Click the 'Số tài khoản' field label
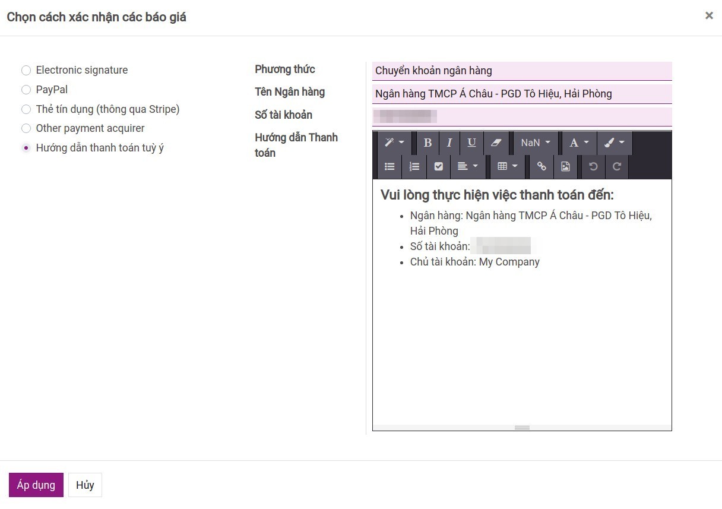This screenshot has height=509, width=722. tap(283, 115)
